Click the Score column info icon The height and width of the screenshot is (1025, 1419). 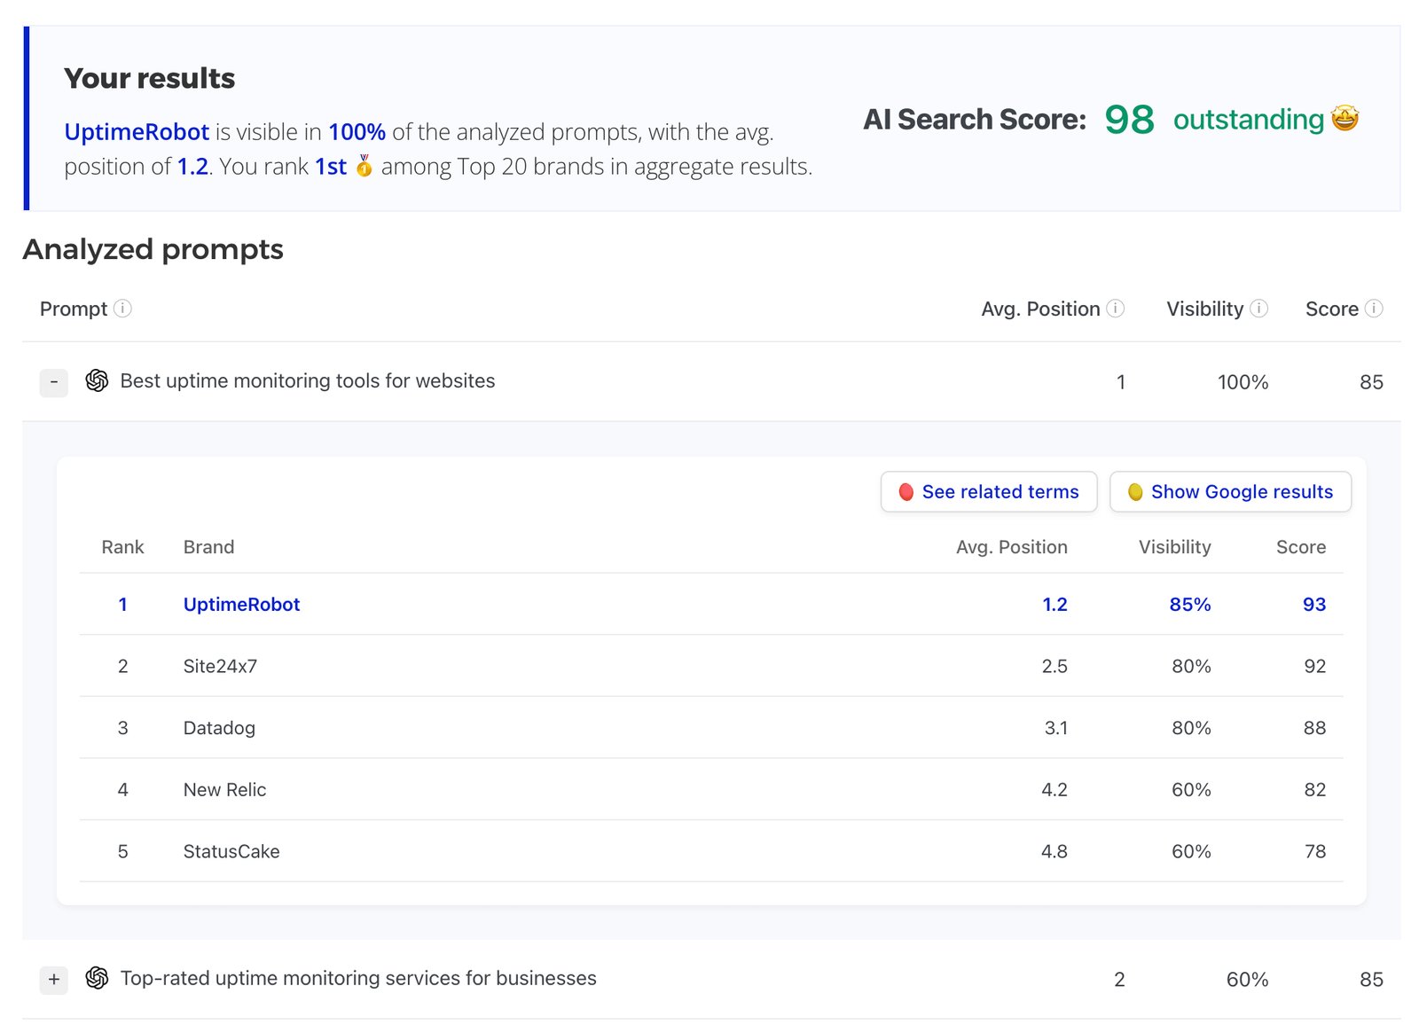pos(1373,309)
